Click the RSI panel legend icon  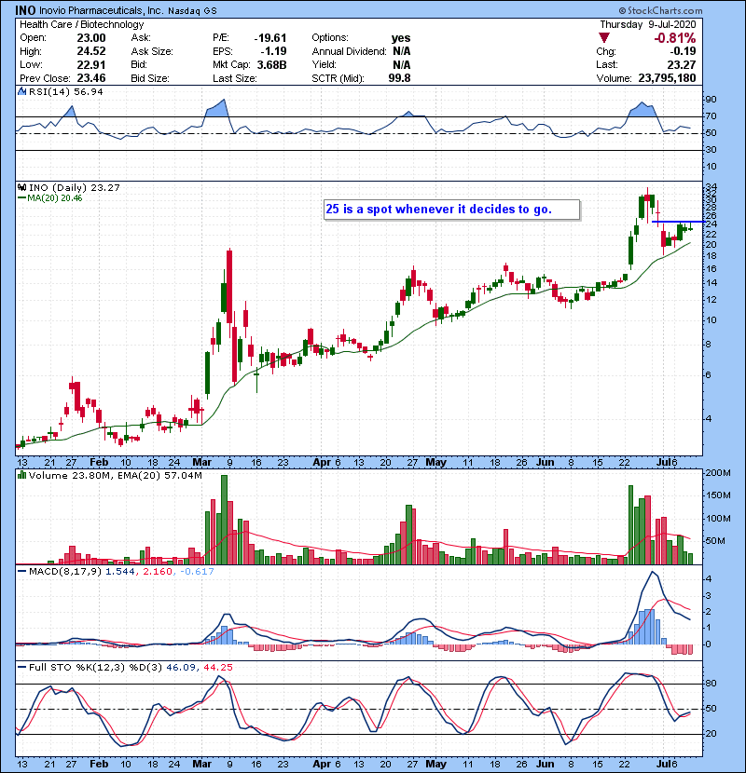click(21, 91)
